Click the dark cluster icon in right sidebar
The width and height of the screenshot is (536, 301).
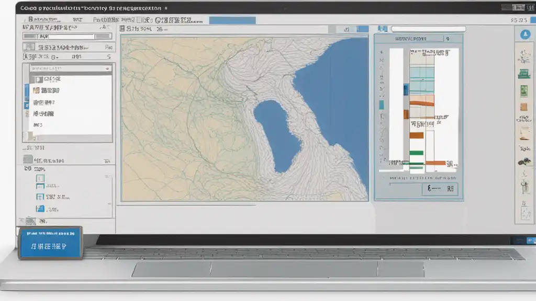(x=523, y=162)
